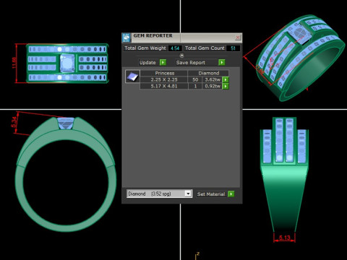Click the 3.62tw weight cell
Screen dimensions: 347x260
[x=213, y=79]
